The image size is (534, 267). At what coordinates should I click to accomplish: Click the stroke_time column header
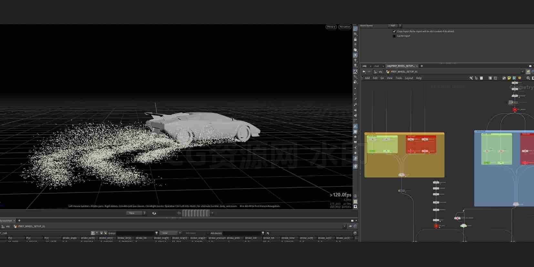coord(288,238)
